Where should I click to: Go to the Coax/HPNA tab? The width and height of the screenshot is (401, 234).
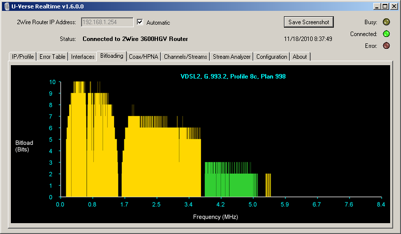pos(143,57)
